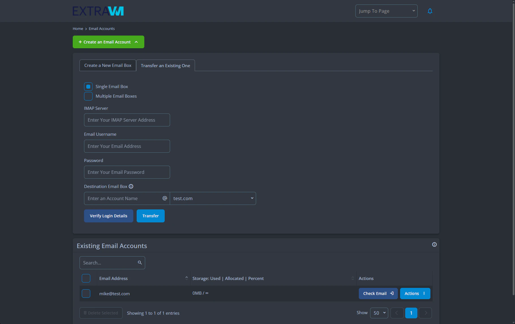
Task: Select the Single Email Box option
Action: [88, 87]
